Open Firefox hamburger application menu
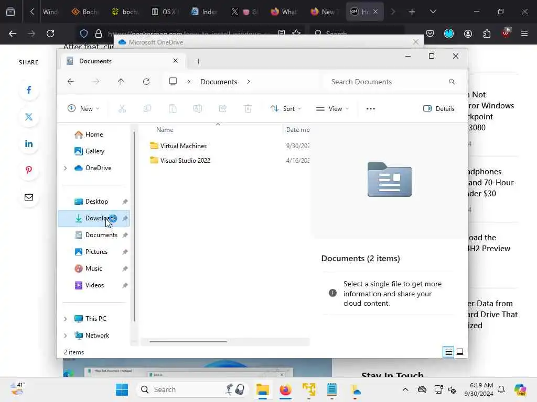The height and width of the screenshot is (402, 537). (524, 33)
